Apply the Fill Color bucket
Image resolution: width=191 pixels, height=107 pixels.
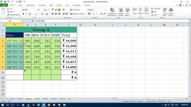coord(42,14)
